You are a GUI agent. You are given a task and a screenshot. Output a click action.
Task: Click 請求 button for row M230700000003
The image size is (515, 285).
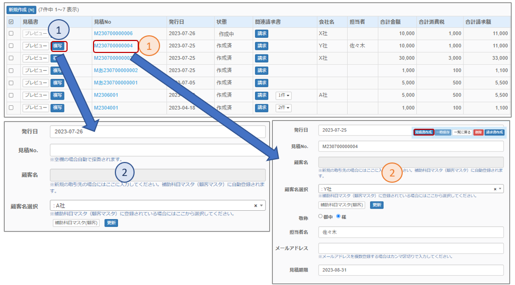261,58
